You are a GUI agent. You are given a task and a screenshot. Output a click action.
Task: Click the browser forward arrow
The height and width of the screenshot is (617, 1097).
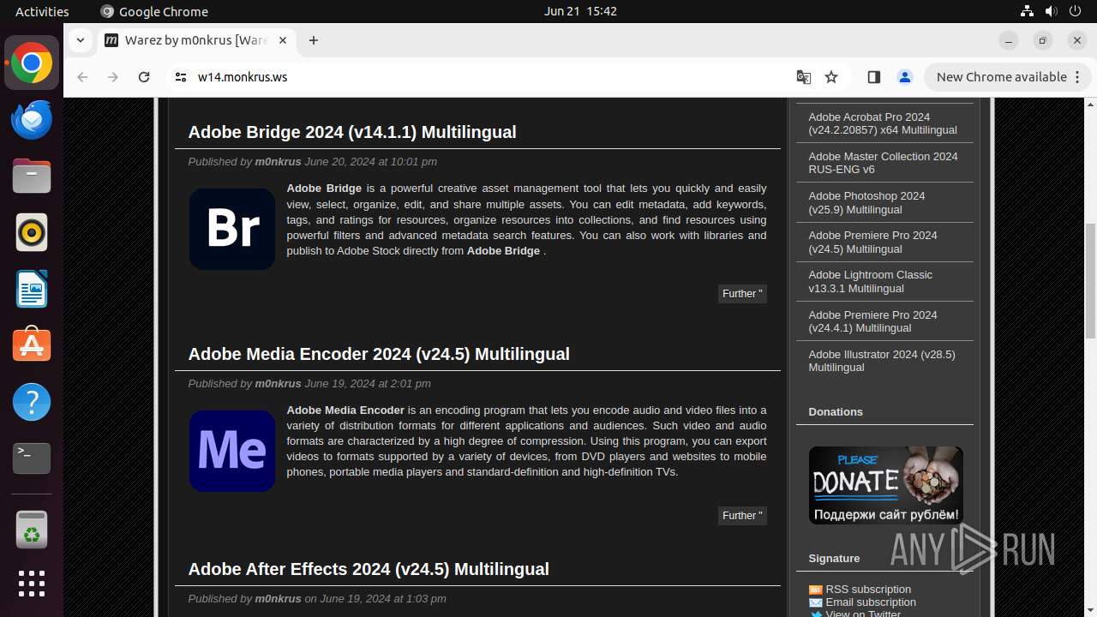(113, 77)
